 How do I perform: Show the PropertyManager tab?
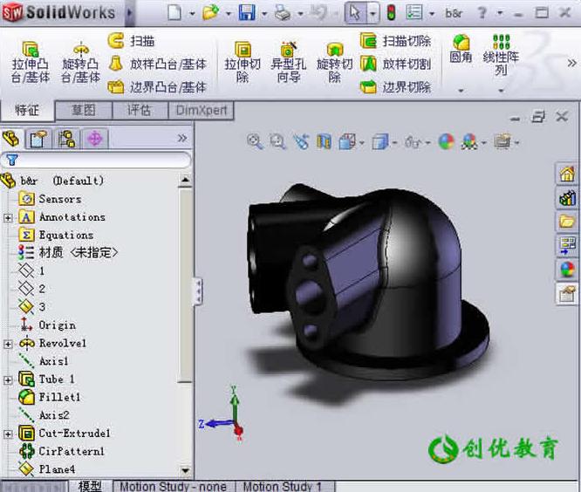tap(38, 139)
